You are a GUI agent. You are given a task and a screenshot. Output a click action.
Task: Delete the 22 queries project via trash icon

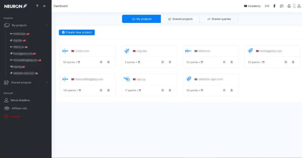[293, 62]
